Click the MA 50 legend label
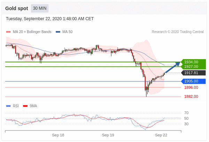The image size is (209, 142). (x=68, y=32)
